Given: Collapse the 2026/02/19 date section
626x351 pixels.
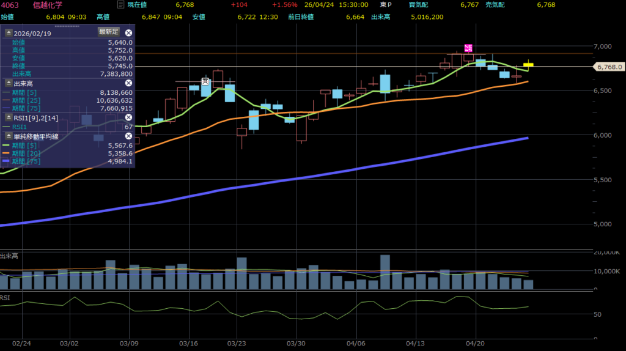Looking at the screenshot, I should (x=9, y=33).
